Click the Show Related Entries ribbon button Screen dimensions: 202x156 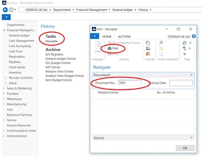[124, 43]
